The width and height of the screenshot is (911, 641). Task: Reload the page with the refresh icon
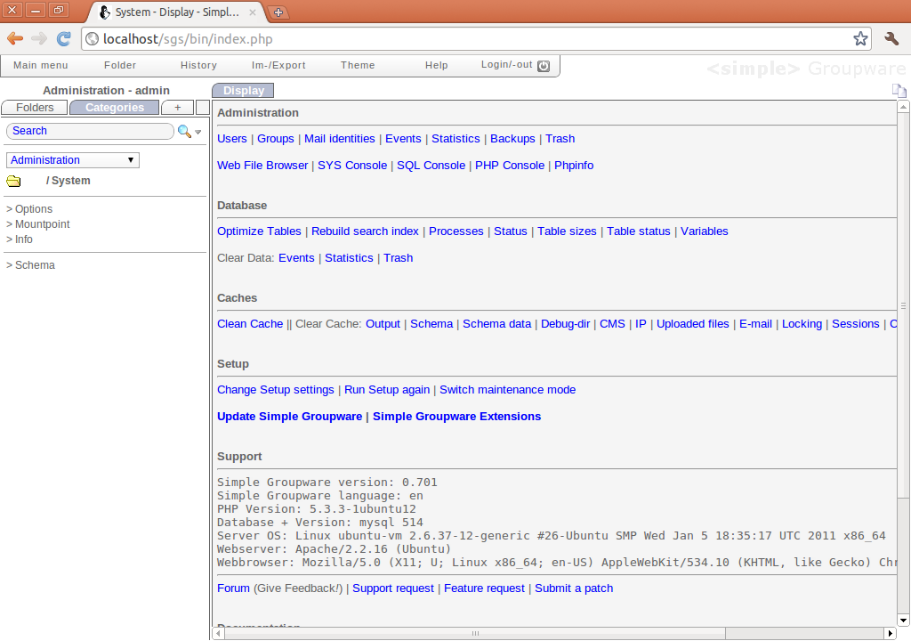[x=63, y=39]
